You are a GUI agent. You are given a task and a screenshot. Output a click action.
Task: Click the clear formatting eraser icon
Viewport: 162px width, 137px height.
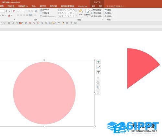click(14, 11)
